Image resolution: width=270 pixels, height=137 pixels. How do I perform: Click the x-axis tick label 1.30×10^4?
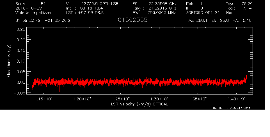tap(159, 99)
